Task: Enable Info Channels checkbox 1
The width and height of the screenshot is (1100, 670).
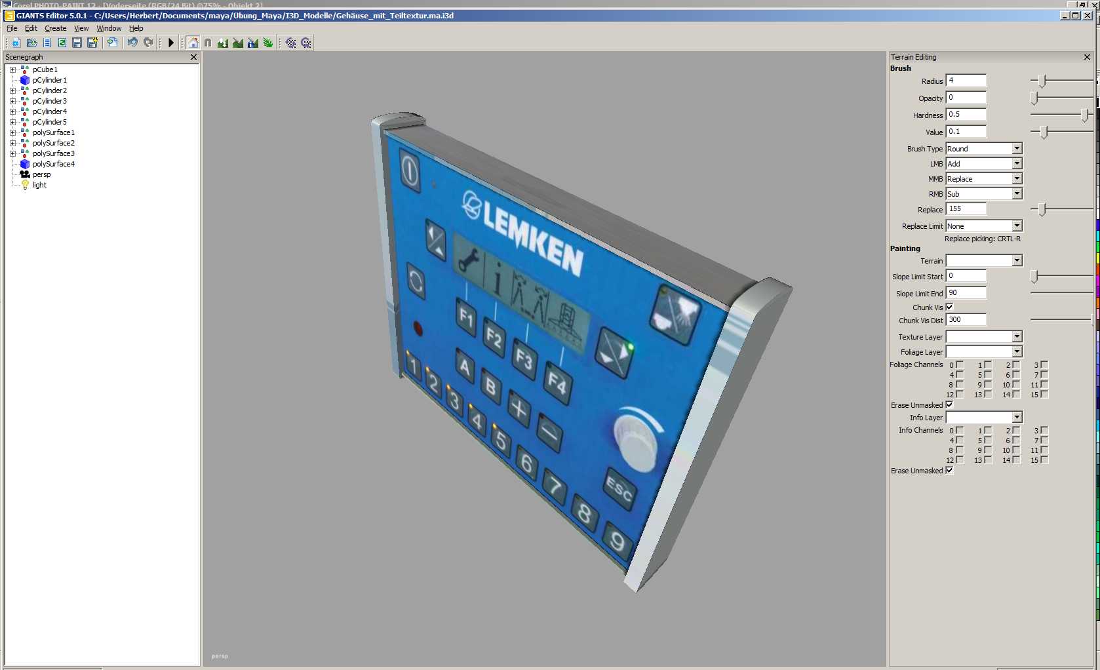Action: click(x=988, y=430)
